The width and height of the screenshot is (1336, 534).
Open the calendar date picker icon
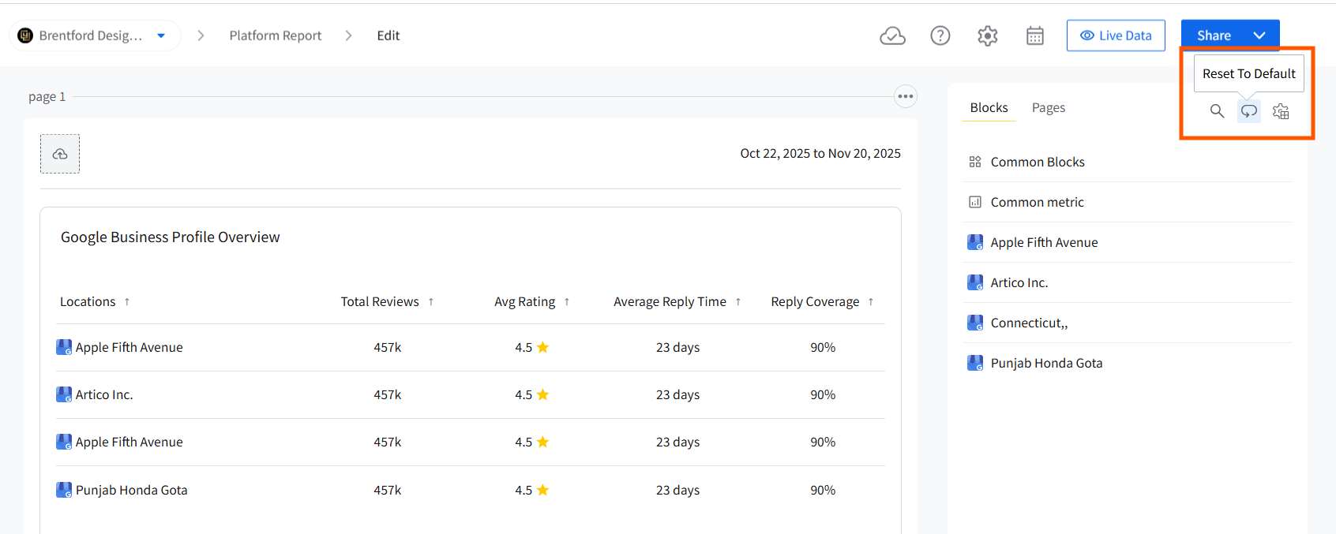[1035, 35]
